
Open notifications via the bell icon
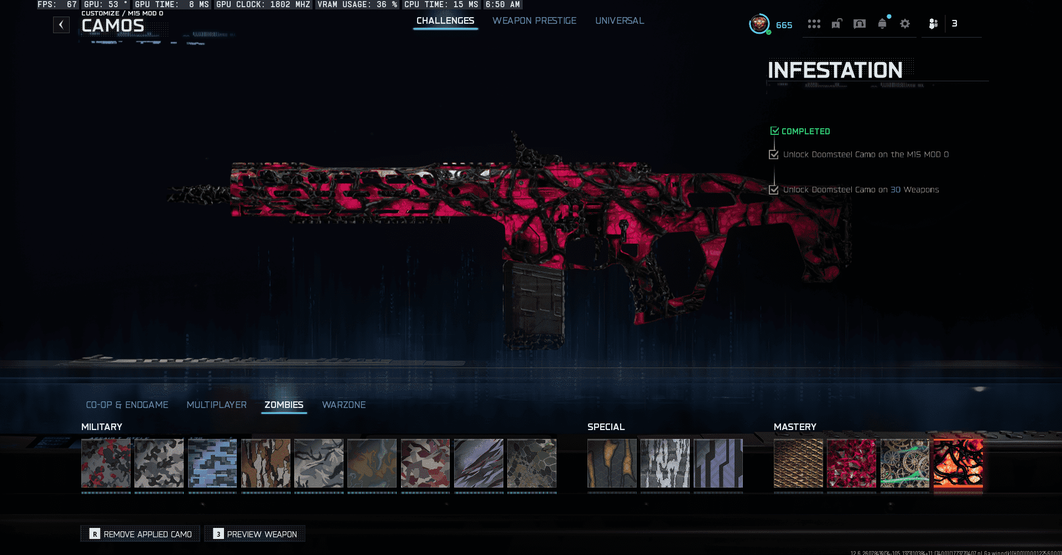click(x=882, y=24)
